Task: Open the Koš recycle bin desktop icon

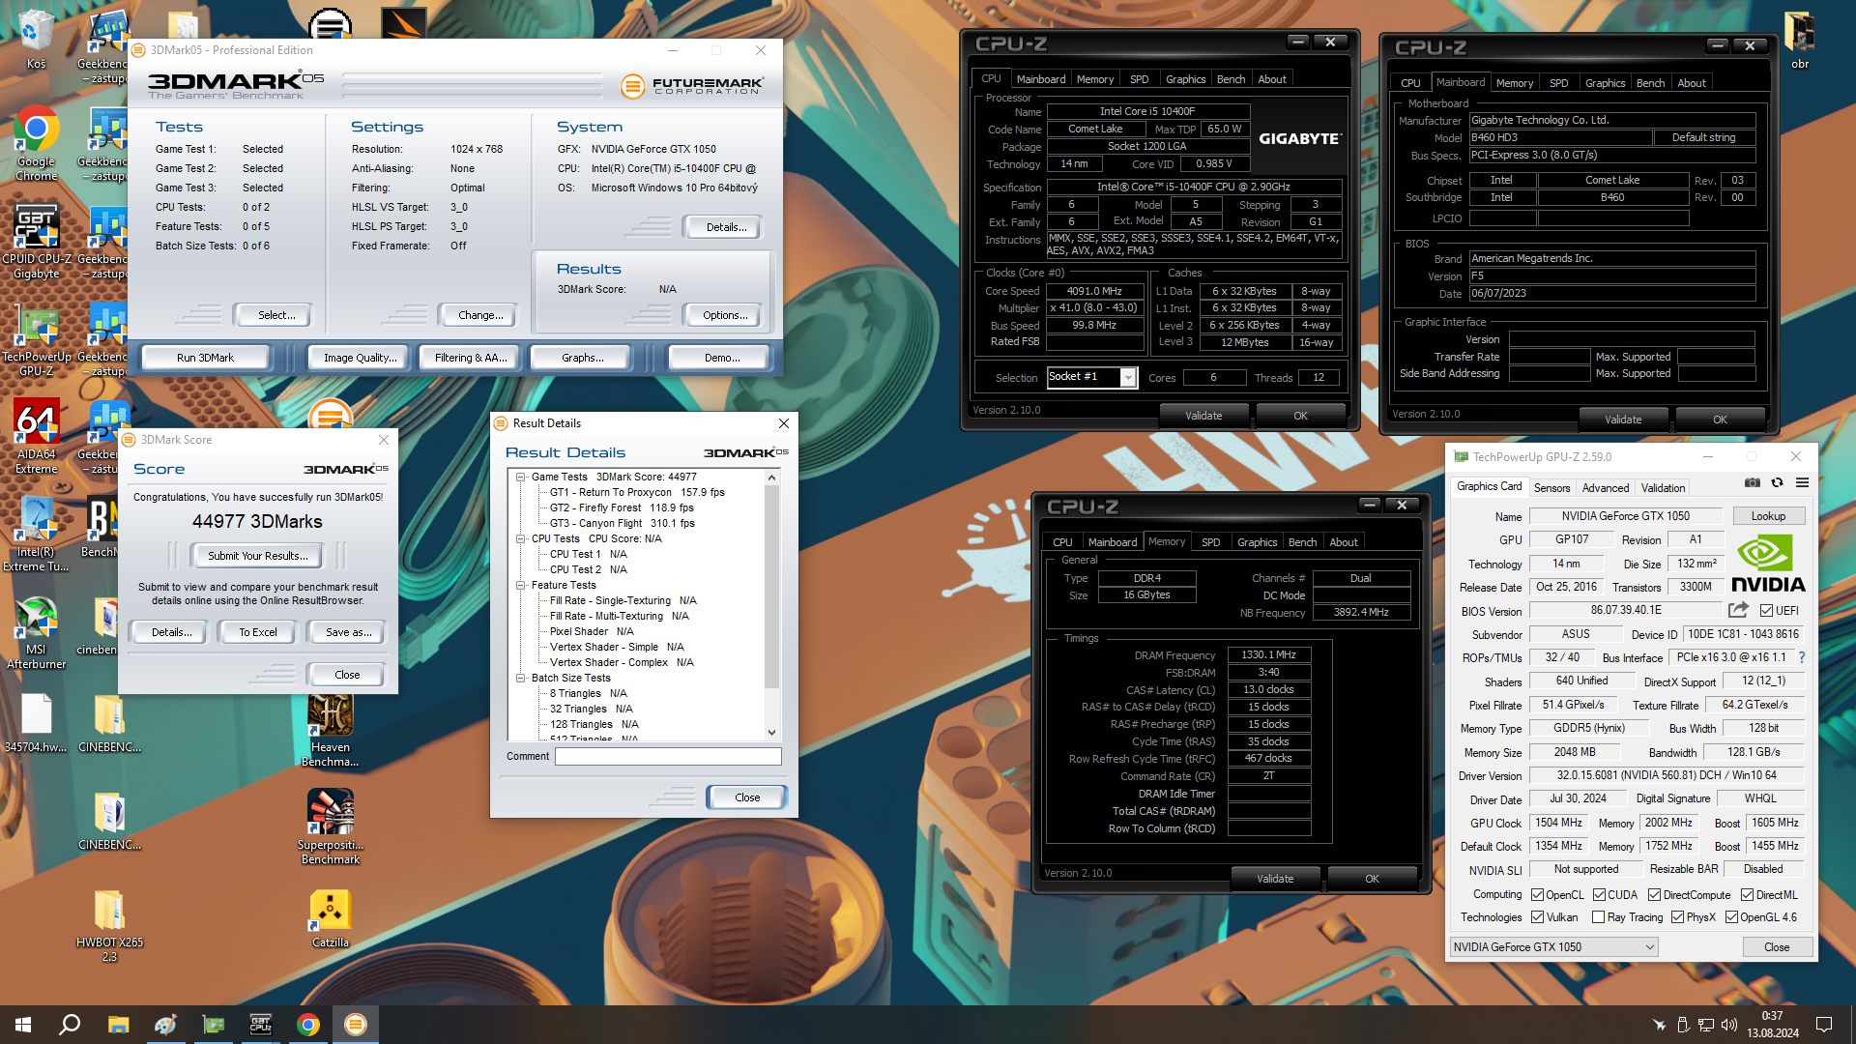Action: (x=36, y=40)
